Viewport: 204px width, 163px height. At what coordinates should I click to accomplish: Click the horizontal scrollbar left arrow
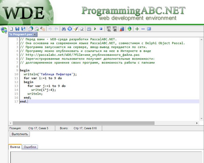pyautogui.click(x=11, y=123)
